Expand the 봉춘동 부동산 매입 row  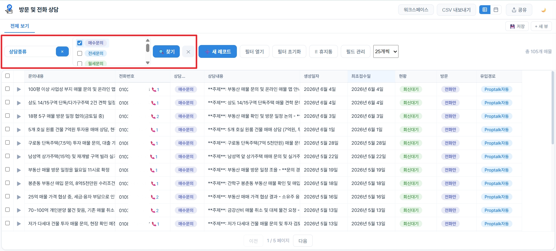coord(19,184)
